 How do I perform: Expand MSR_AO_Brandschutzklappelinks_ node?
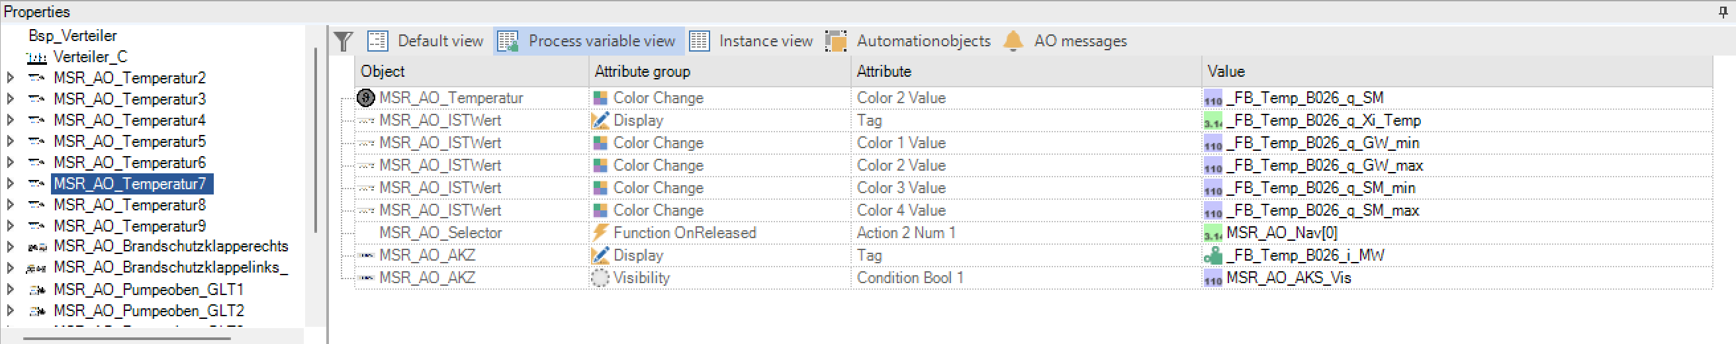coord(10,268)
